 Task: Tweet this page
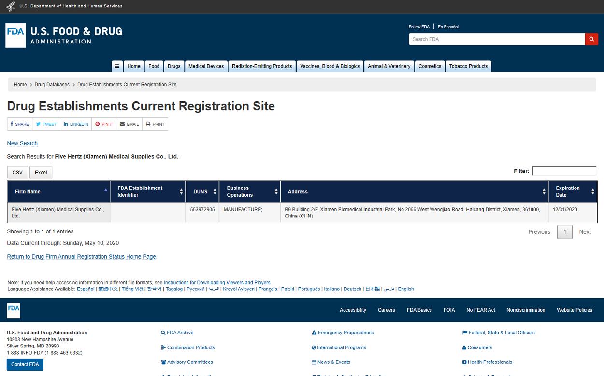(46, 124)
